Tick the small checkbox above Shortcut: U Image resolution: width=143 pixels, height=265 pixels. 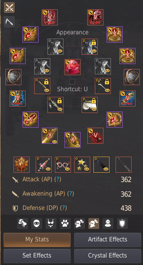point(72,82)
